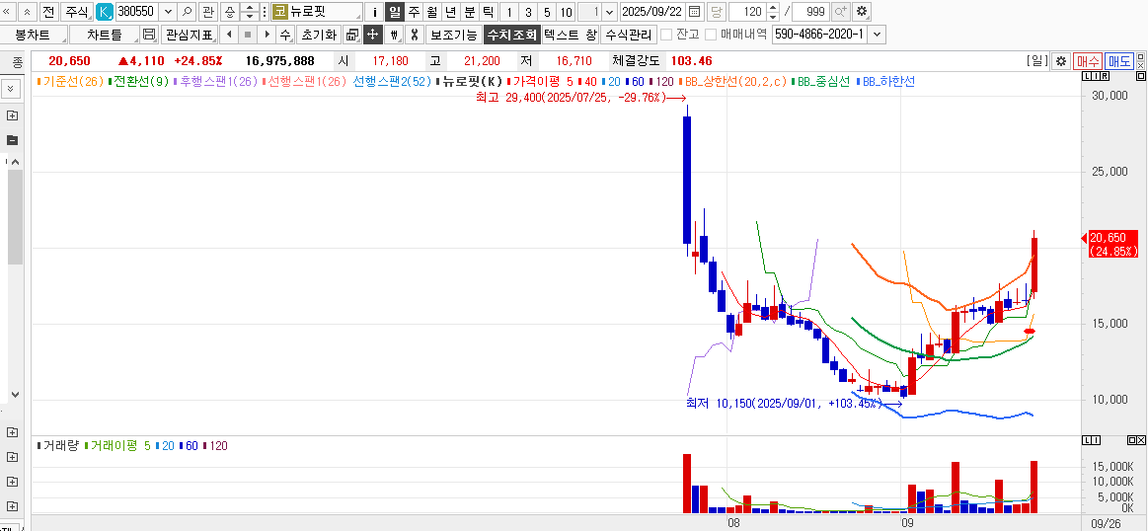The image size is (1148, 531).
Task: Toggle the 수치조회 value lookup mode
Action: pos(511,35)
